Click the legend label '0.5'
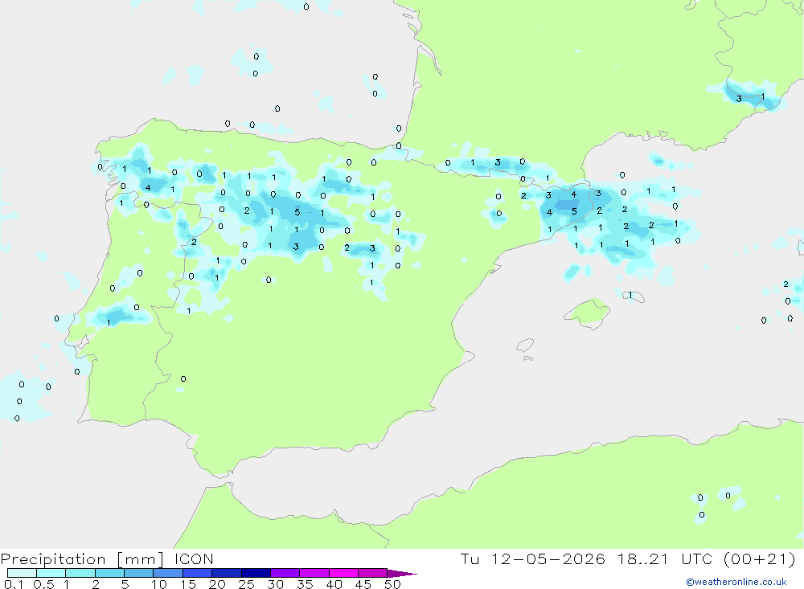Viewport: 804px width, 589px height. pyautogui.click(x=43, y=584)
